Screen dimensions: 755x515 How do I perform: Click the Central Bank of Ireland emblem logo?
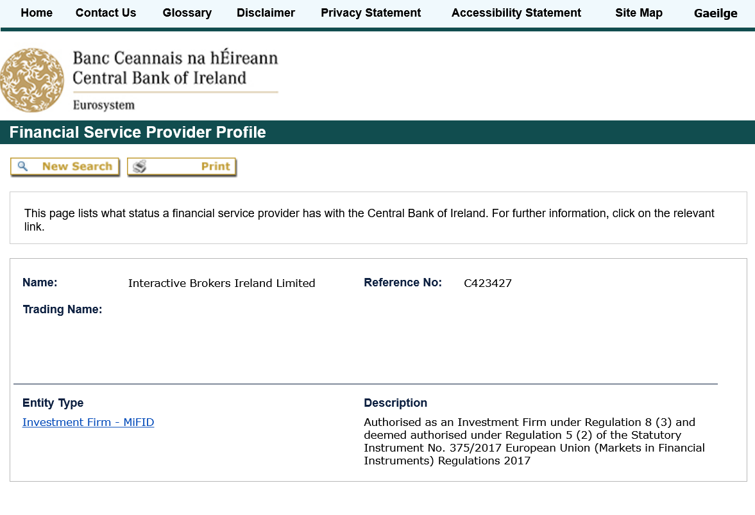32,80
